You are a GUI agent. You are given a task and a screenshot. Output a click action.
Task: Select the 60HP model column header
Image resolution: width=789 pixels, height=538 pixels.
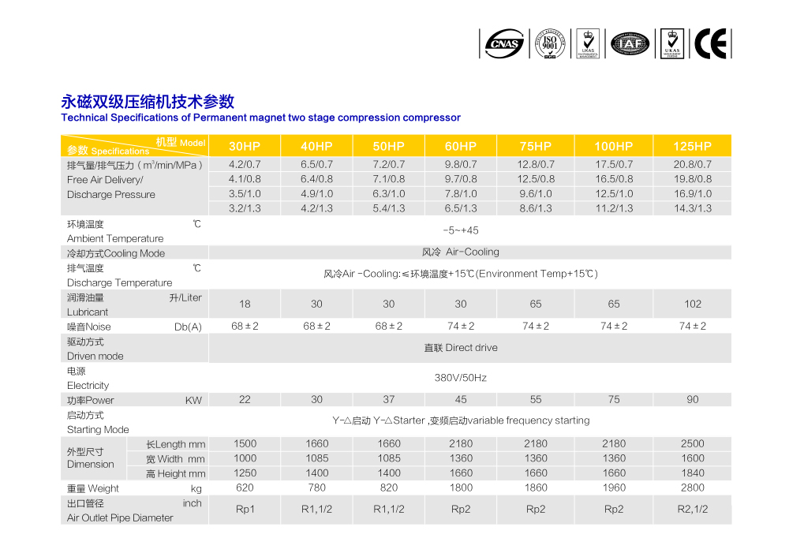pos(461,146)
